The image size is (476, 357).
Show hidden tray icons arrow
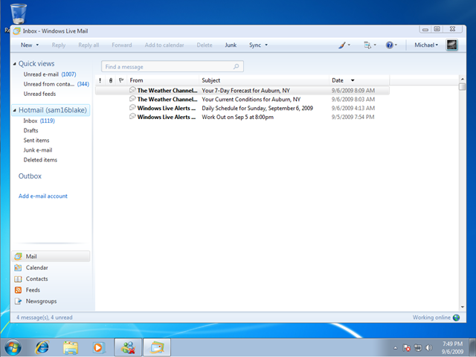coord(395,348)
